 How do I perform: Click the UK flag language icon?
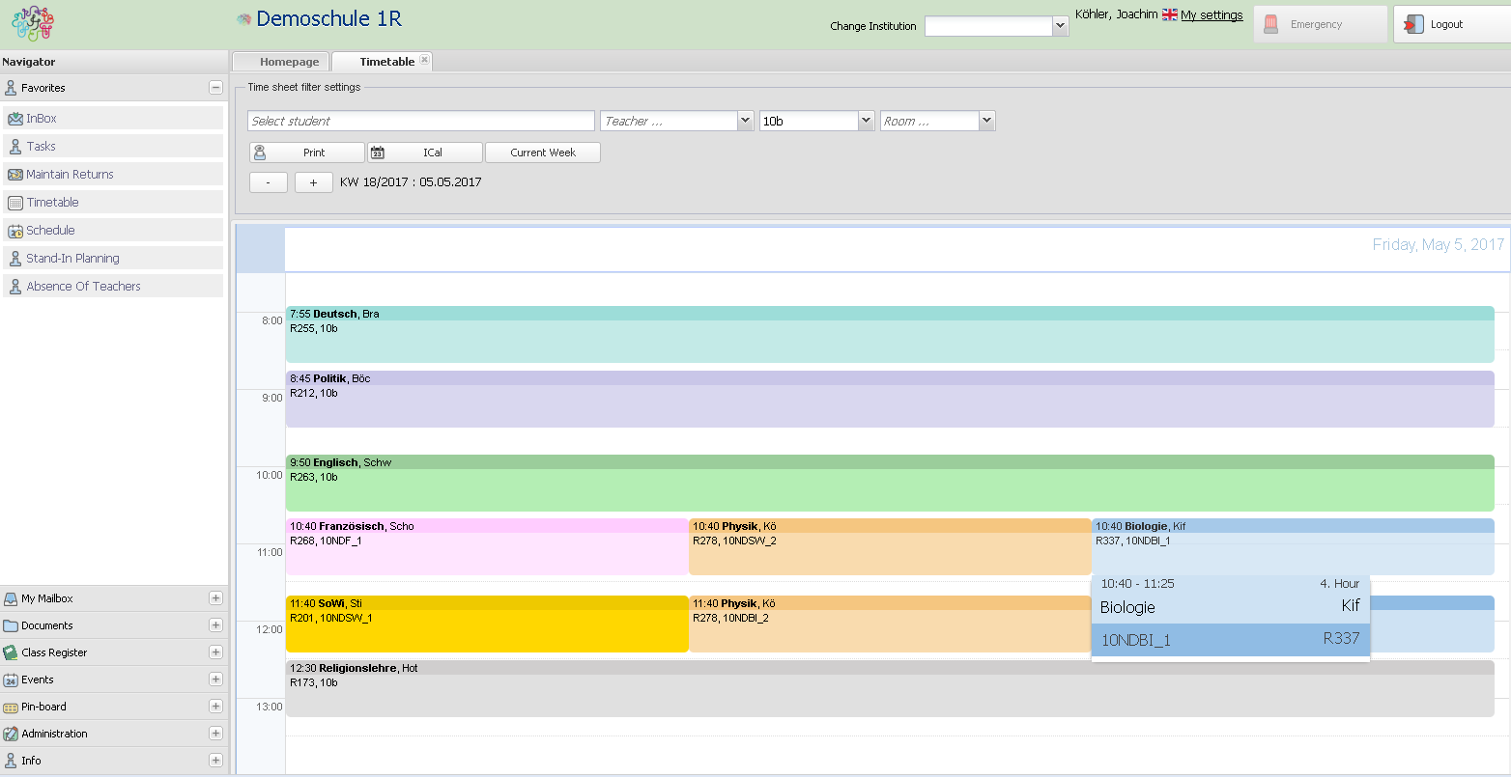click(x=1169, y=15)
